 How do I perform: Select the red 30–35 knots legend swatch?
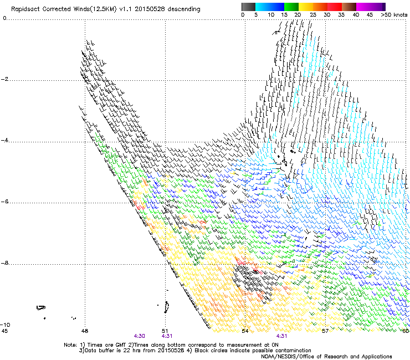pos(335,7)
